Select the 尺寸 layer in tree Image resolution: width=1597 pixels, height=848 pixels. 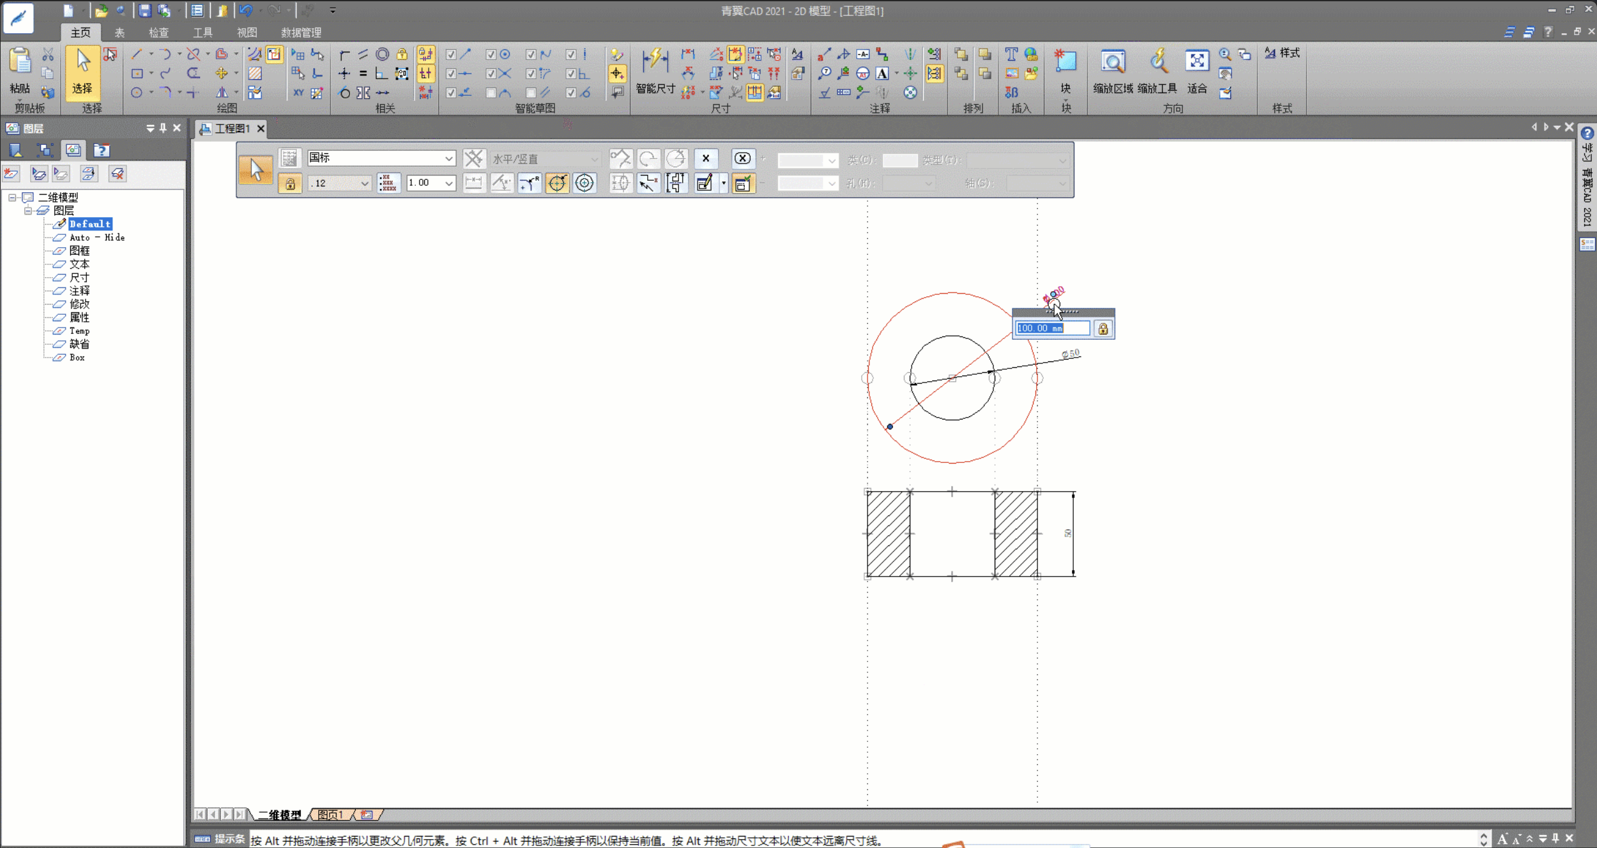tap(79, 277)
